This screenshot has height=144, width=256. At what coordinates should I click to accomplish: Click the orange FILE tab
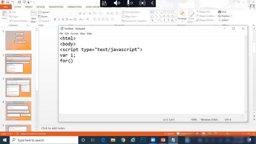[6, 7]
